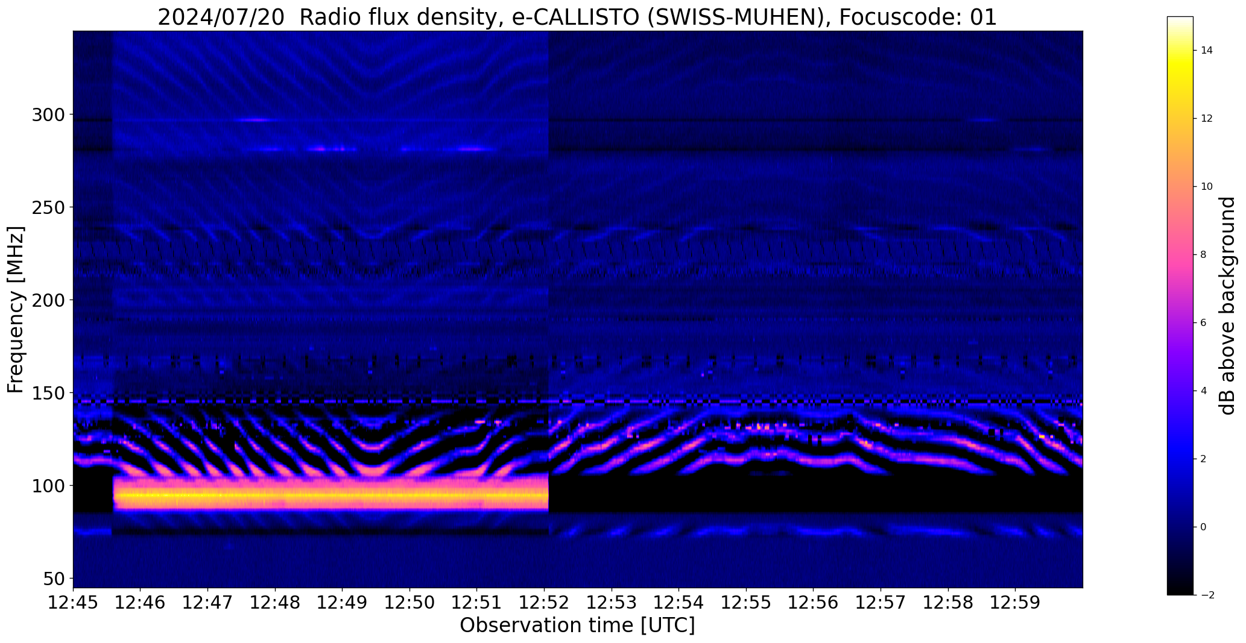Image resolution: width=1246 pixels, height=643 pixels.
Task: Click the 12:59 time tick label
Action: pos(1015,602)
